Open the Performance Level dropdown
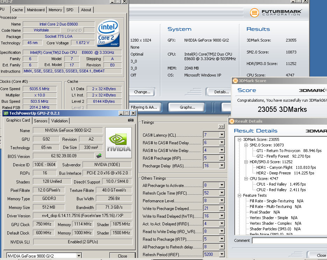 point(222,201)
